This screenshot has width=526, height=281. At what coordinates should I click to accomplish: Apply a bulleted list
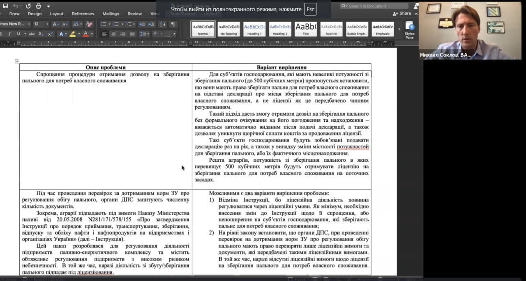(103, 24)
